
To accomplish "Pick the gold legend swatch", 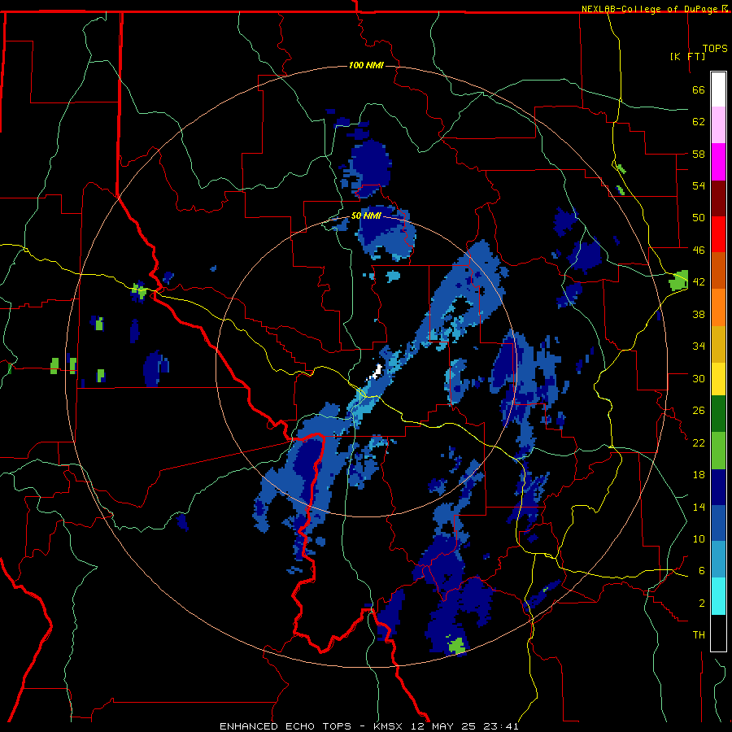I will [x=718, y=344].
